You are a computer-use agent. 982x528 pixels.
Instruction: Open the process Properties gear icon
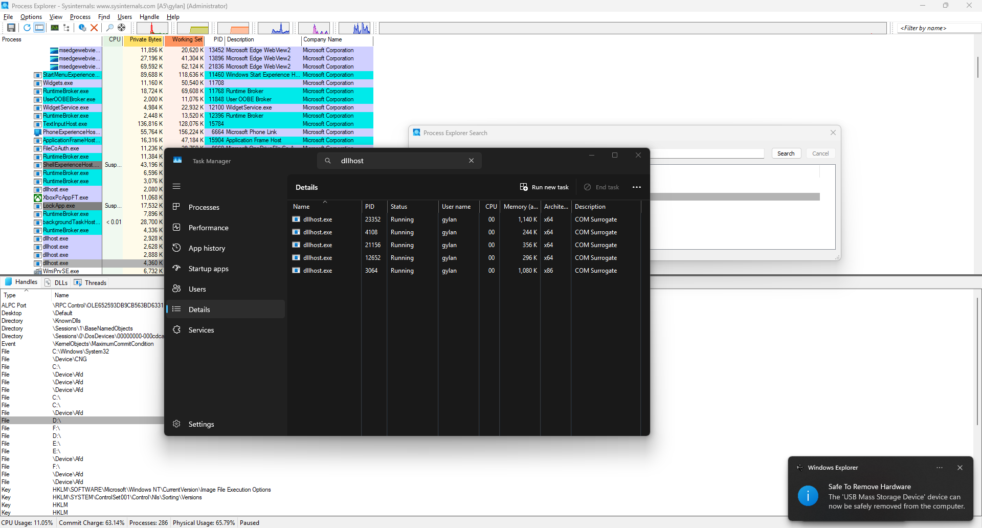click(82, 28)
